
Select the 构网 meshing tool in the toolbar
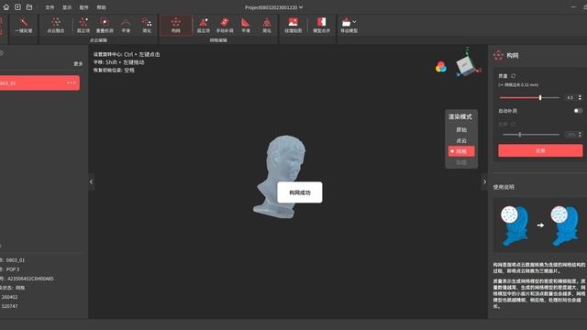176,25
